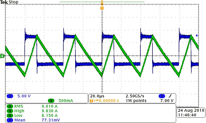This screenshot has height=123, width=206.
Task: Click the Tek logo
Action: (4, 2)
